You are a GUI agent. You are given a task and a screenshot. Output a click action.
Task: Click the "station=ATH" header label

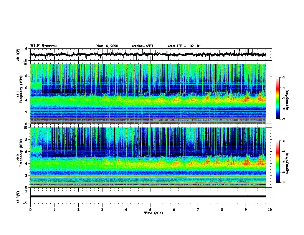(x=142, y=46)
